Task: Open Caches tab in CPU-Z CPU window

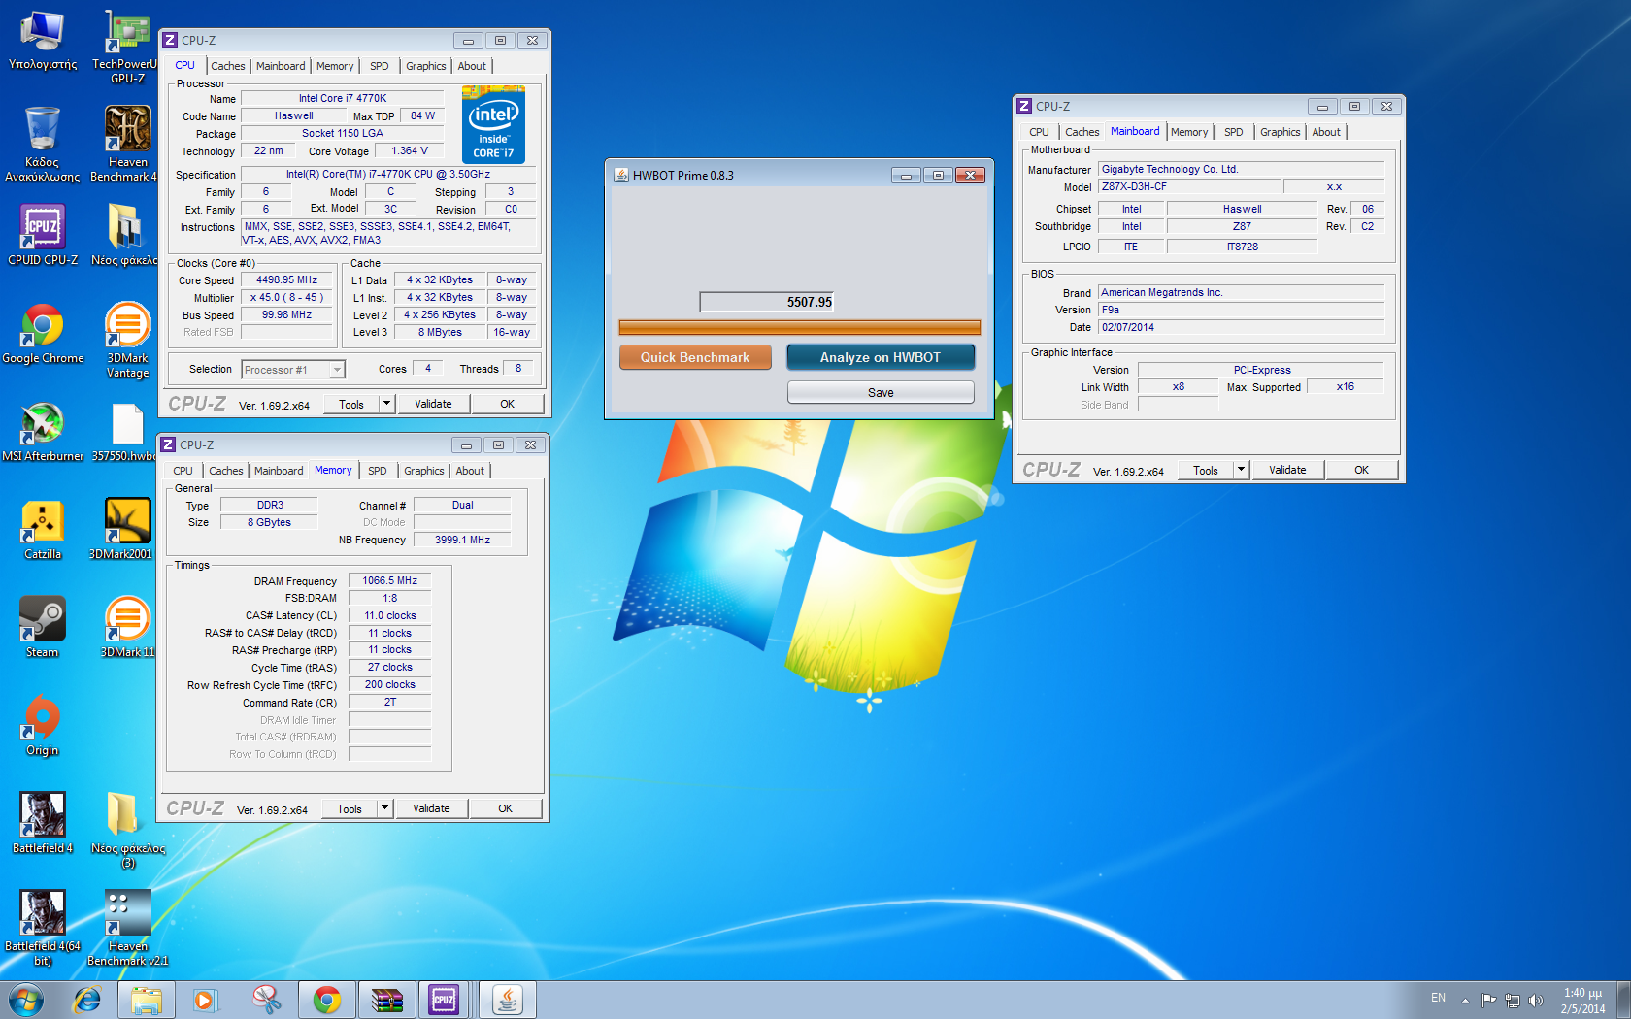Action: click(228, 66)
